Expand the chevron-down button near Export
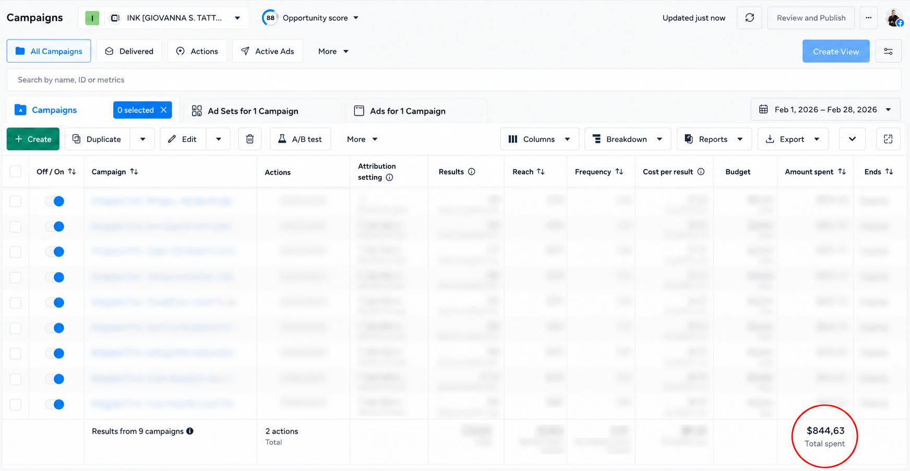 click(852, 139)
